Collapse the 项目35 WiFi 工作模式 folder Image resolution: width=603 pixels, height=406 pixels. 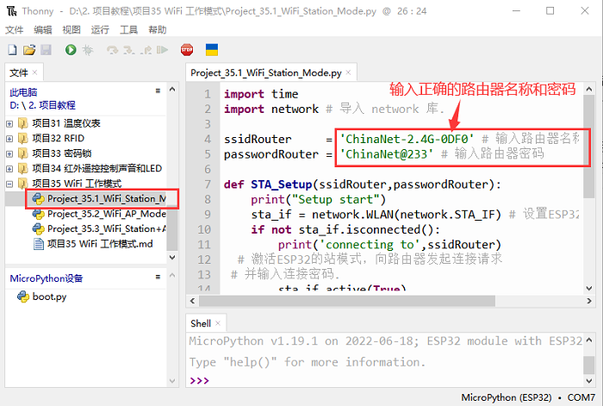click(x=9, y=184)
